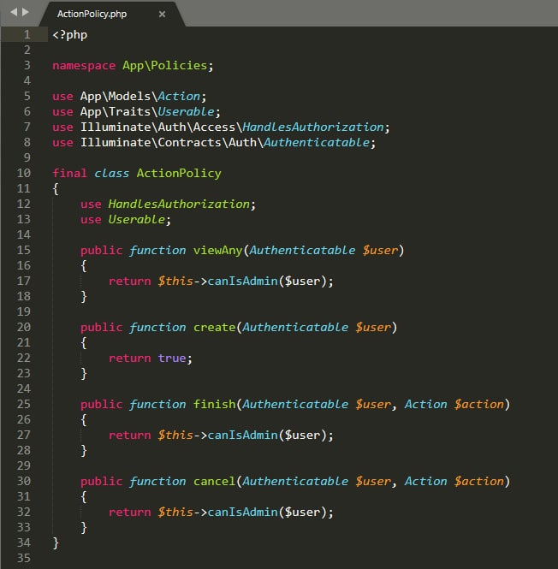558x569 pixels.
Task: Click 'viewAny' function name
Action: click(x=218, y=251)
